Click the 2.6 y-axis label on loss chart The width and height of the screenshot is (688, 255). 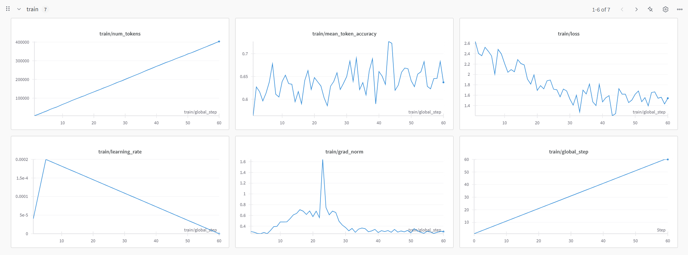tap(467, 43)
